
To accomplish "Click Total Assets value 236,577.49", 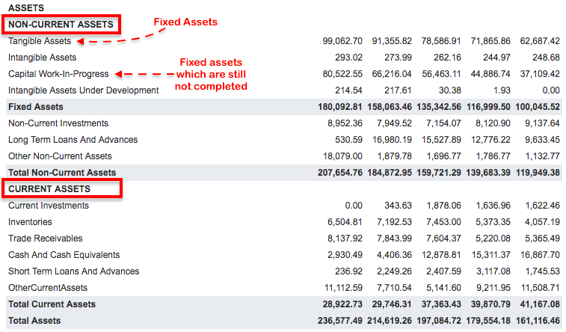I will pyautogui.click(x=339, y=321).
